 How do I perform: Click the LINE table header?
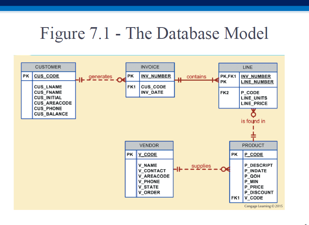tap(248, 67)
